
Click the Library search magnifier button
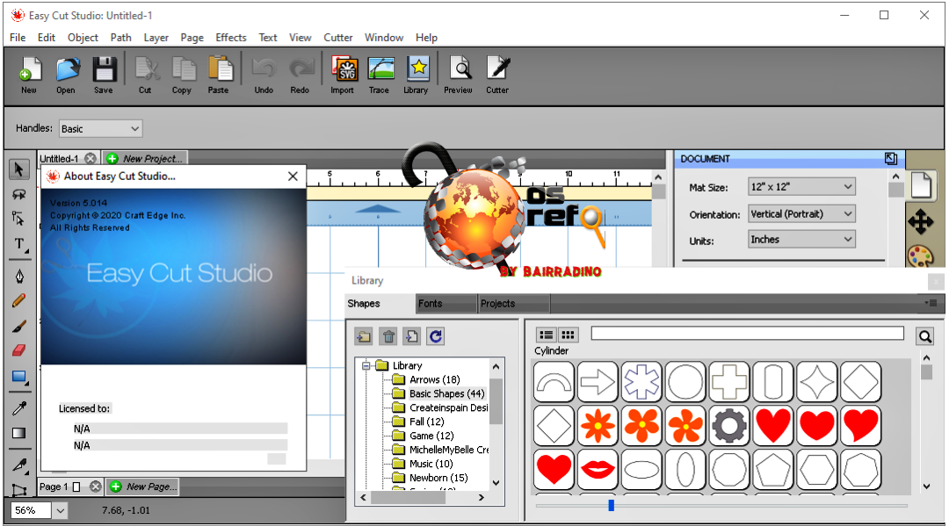pyautogui.click(x=924, y=336)
